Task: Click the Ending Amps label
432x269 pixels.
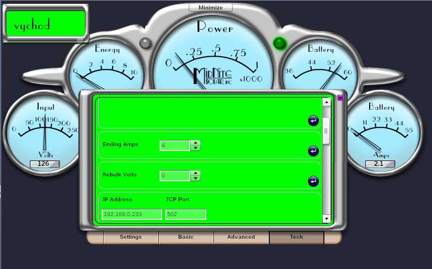Action: pos(120,144)
